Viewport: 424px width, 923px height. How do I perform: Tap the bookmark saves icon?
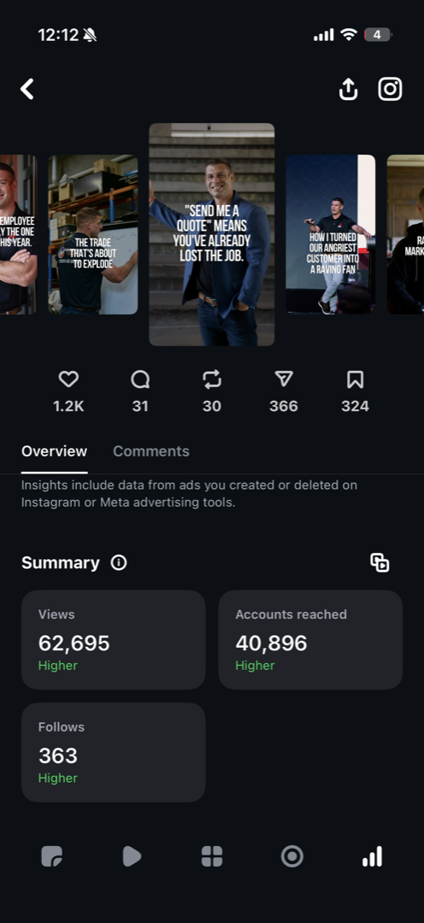point(355,379)
